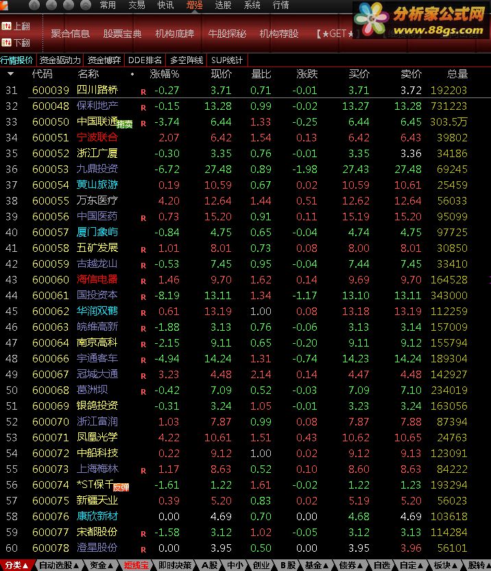Click the 牛股探秘 toolbar button
The height and width of the screenshot is (571, 491).
tap(227, 34)
